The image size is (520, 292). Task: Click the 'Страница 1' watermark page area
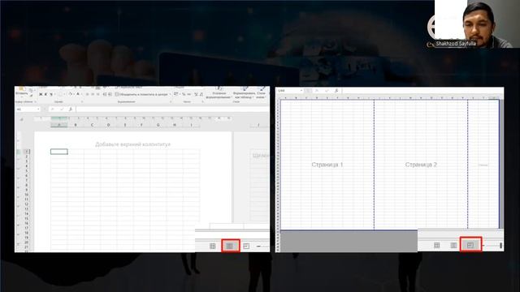click(x=327, y=165)
